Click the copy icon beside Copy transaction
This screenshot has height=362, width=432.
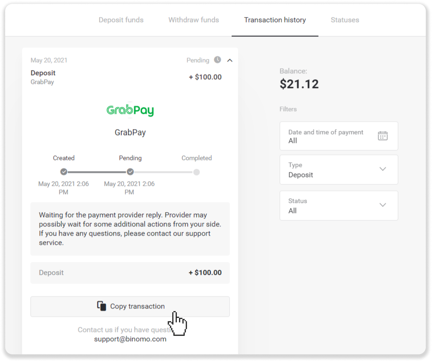coord(102,306)
